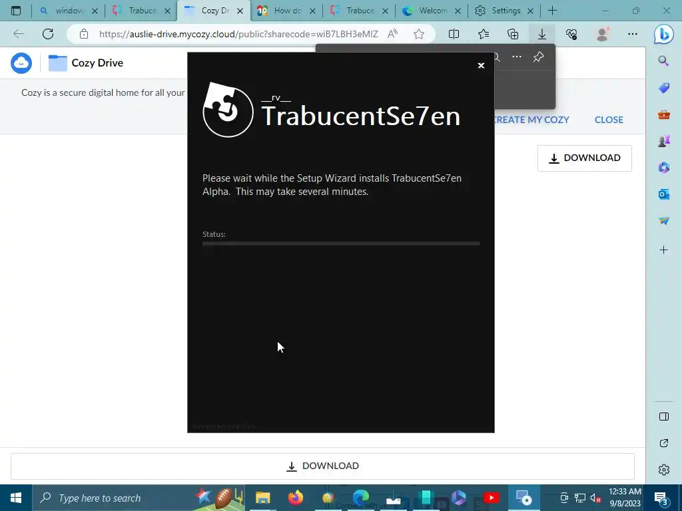The width and height of the screenshot is (682, 511).
Task: View site information lock icon
Action: [84, 34]
